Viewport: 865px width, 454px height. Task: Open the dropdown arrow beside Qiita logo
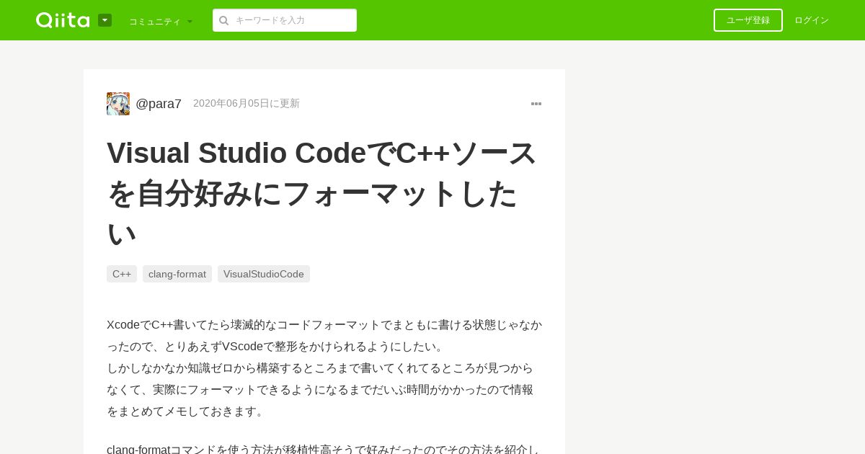pos(105,20)
